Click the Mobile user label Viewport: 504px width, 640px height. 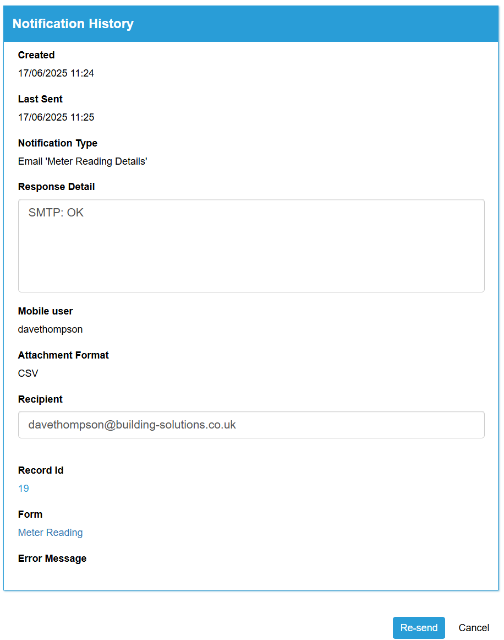click(x=45, y=311)
